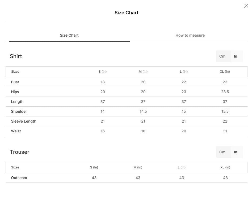Click the XL (In) header in Shirt table
Screen dimensions: 248x200
point(225,72)
